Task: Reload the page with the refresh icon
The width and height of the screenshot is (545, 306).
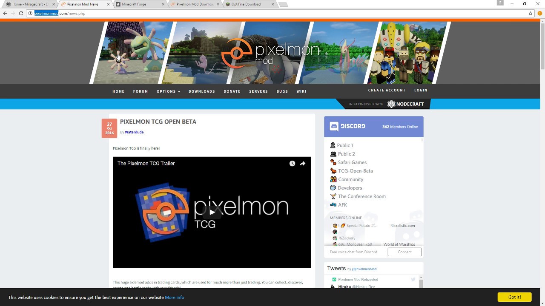Action: [x=21, y=13]
